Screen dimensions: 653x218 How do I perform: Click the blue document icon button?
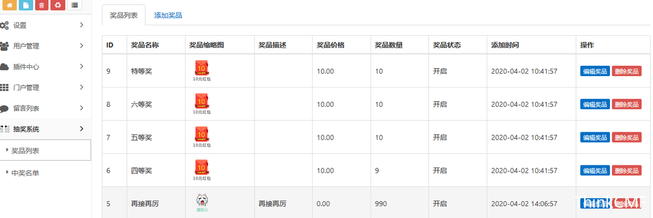(26, 5)
